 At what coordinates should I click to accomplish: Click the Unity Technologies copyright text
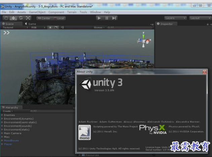tap(109, 149)
